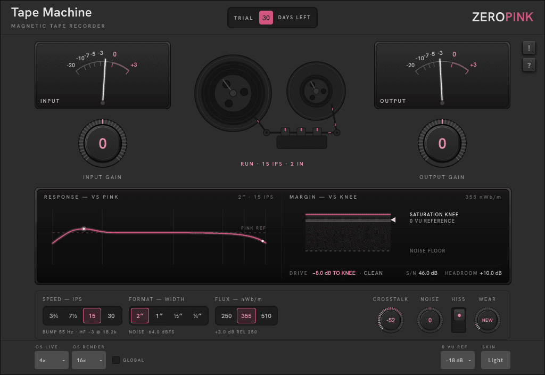This screenshot has height=375, width=545.
Task: Click the tape head block under reels
Action: point(302,142)
